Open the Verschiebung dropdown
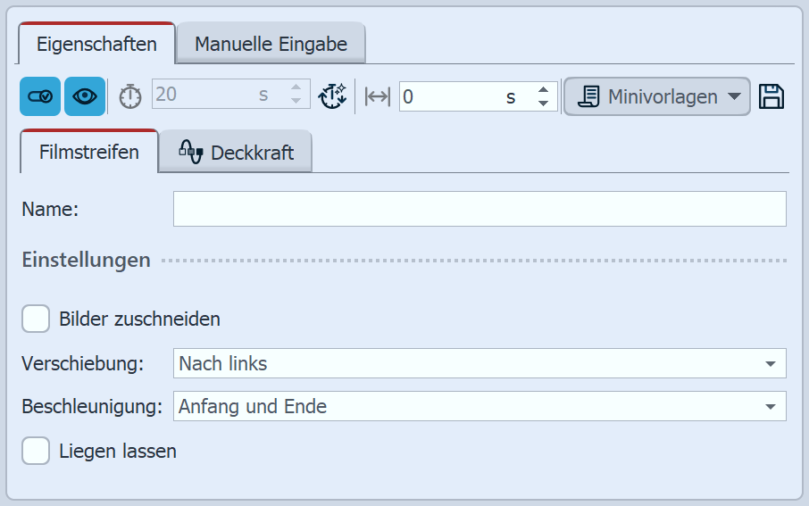809x506 pixels. click(769, 364)
